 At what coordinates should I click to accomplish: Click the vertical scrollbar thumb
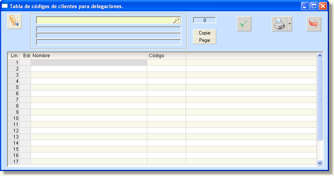click(x=320, y=99)
